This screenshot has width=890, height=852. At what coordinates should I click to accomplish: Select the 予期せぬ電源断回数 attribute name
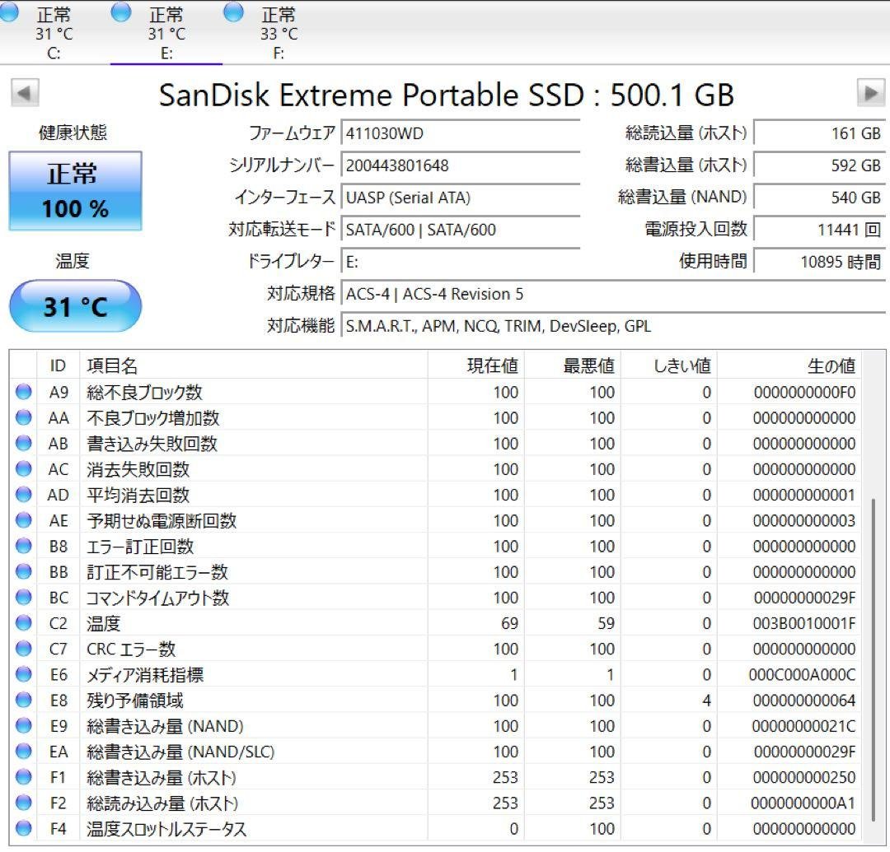coord(162,520)
